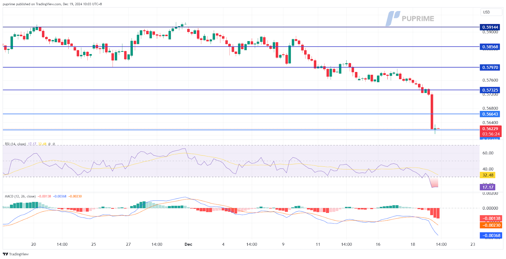Click the MACD (12, 26, close) indicator title
Screen dimensions: 506x259
20,196
